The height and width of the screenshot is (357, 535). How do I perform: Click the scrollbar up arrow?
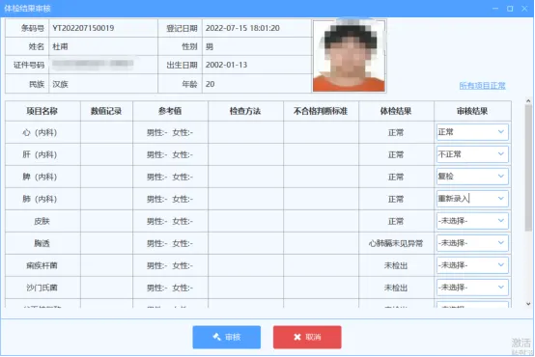(x=528, y=101)
